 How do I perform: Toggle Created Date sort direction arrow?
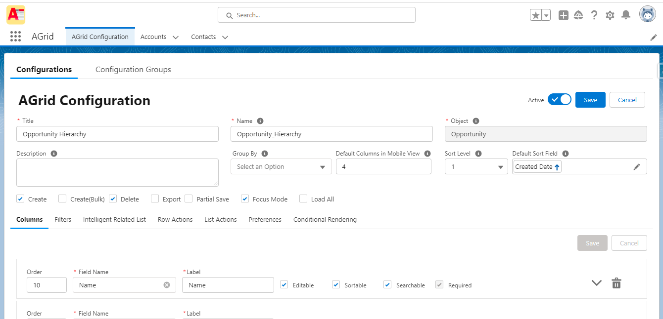click(557, 167)
